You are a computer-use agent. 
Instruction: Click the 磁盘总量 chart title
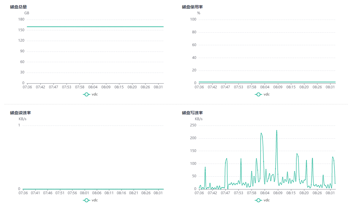pos(18,7)
